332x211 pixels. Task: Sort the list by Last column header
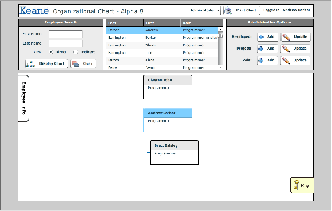(x=125, y=23)
